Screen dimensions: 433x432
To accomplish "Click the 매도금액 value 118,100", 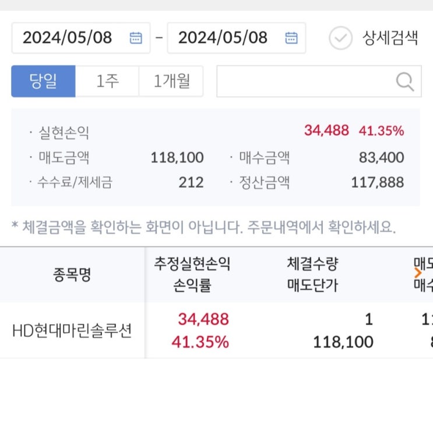I will pos(177,157).
